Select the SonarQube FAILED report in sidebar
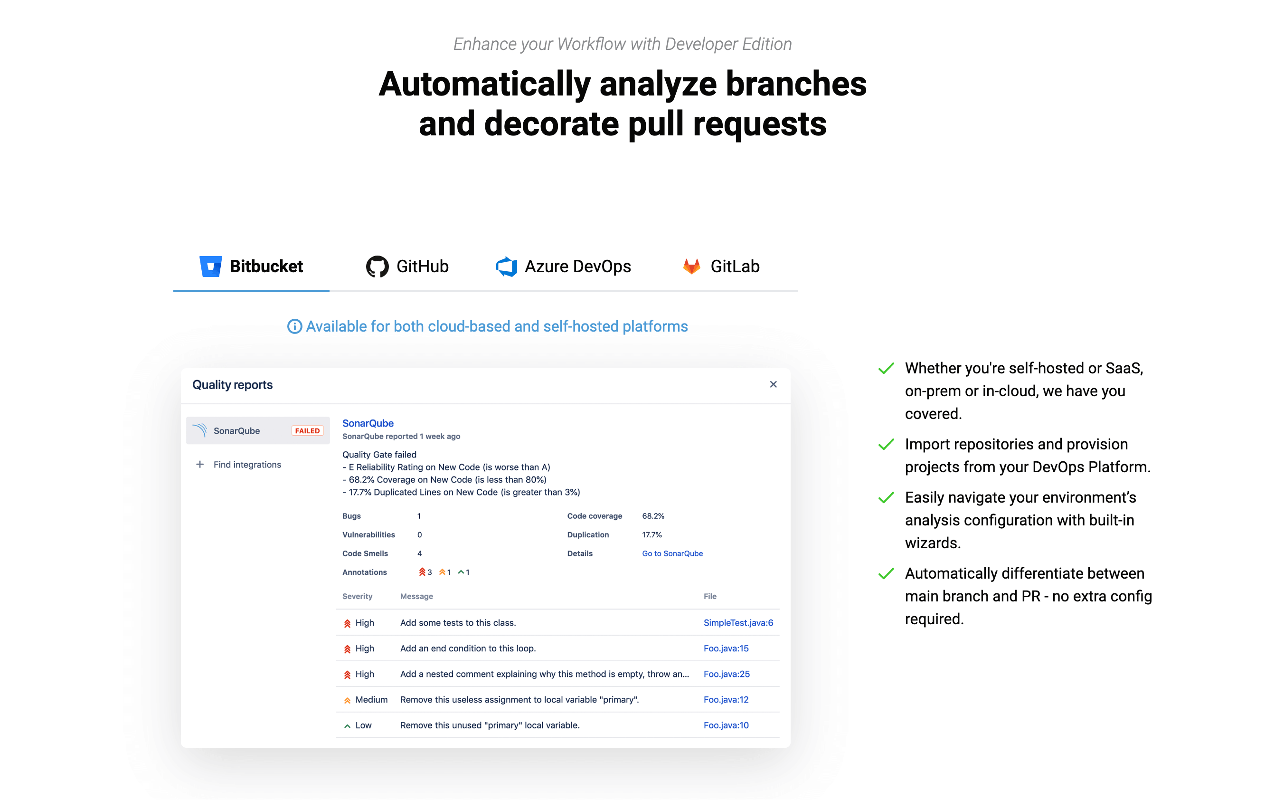Viewport: 1284px width, 800px height. (x=258, y=430)
